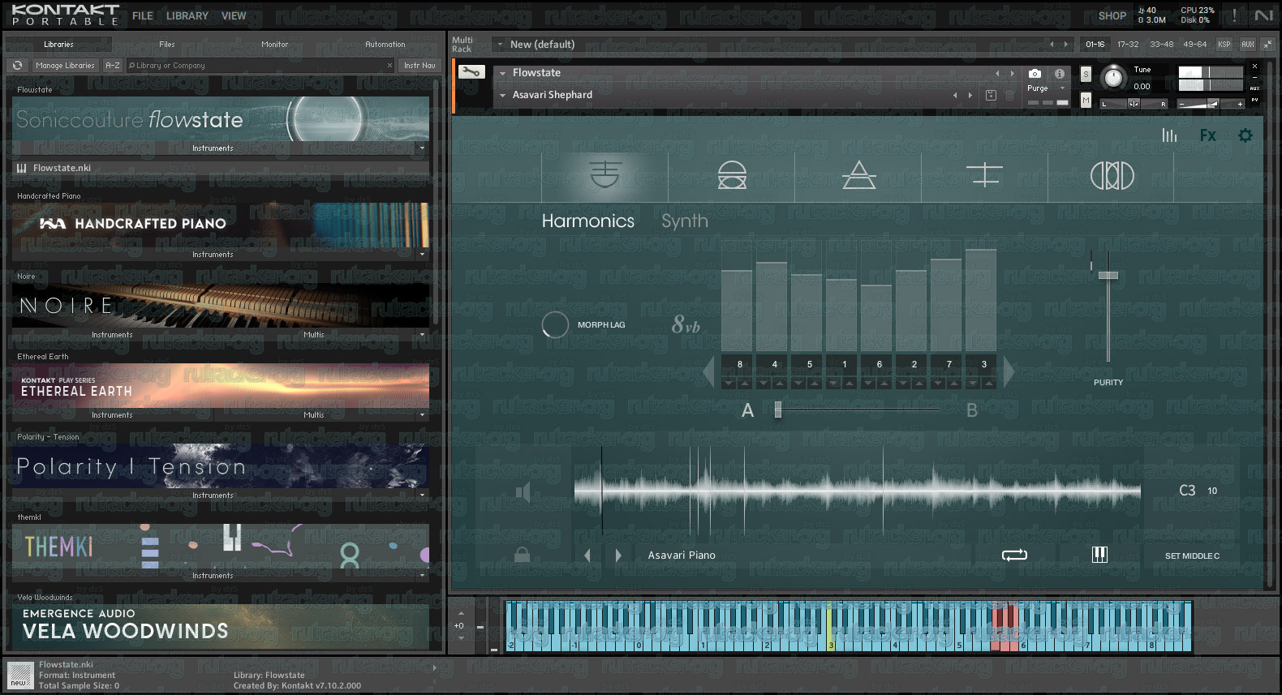Click the padlock icon below the waveform
This screenshot has width=1282, height=695.
click(522, 555)
